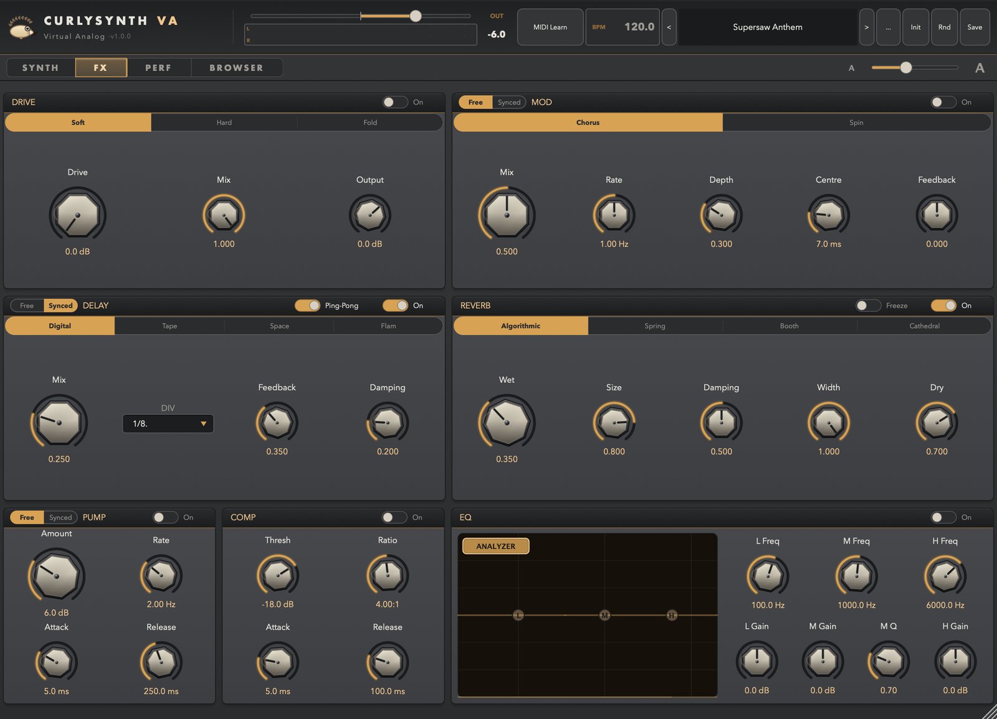997x719 pixels.
Task: Click the REVERB Width knob
Action: (x=828, y=423)
